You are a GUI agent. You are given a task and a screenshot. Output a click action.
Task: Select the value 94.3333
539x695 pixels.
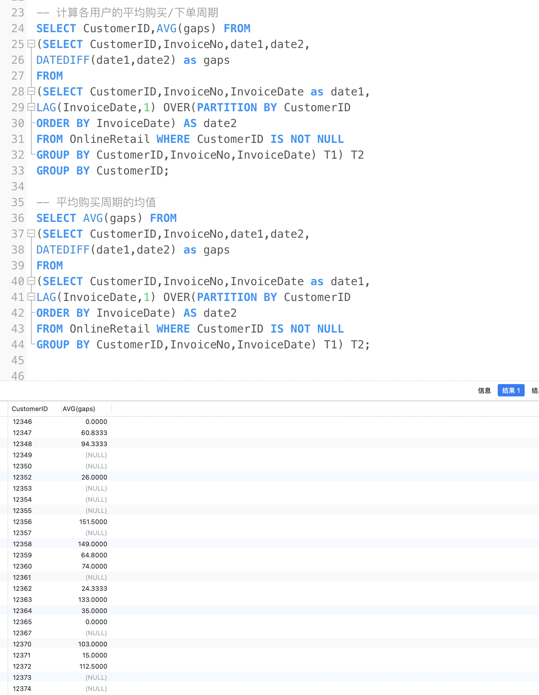(x=94, y=444)
